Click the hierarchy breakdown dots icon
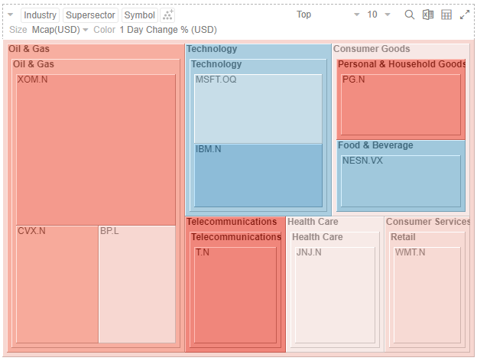The image size is (477, 361). click(x=169, y=15)
